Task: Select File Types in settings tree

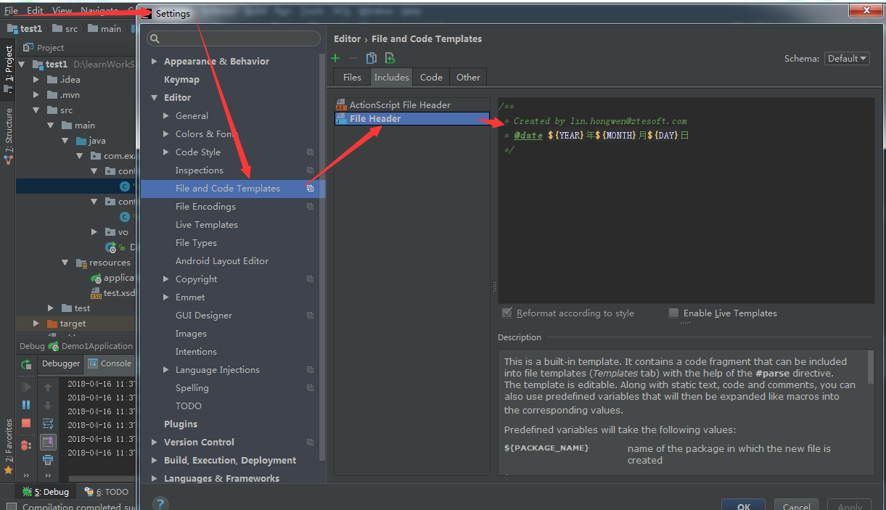Action: pos(196,243)
